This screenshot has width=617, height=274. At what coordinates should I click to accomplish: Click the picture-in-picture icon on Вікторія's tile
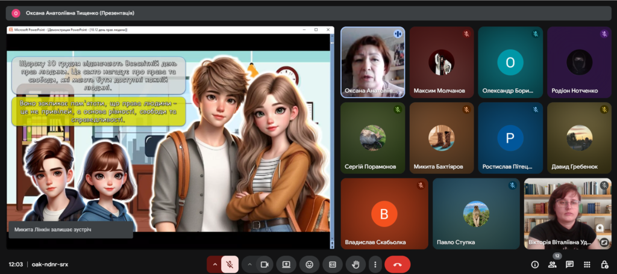604,243
